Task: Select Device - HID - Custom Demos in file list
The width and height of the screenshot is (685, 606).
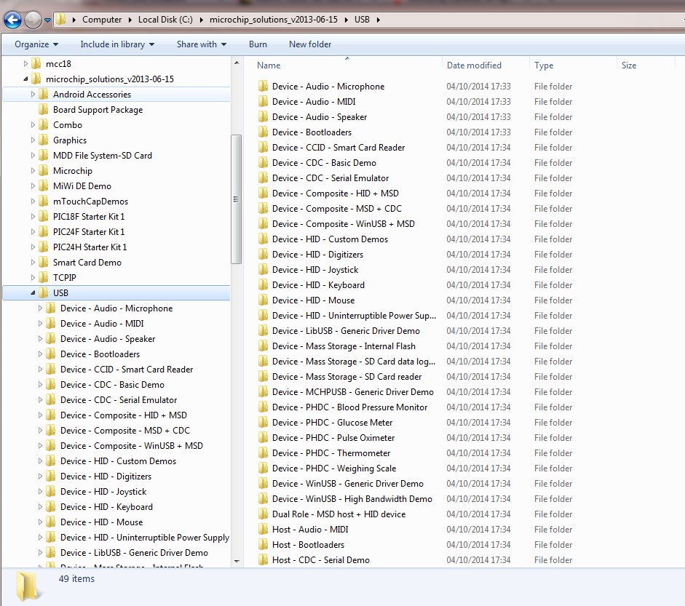Action: 330,239
